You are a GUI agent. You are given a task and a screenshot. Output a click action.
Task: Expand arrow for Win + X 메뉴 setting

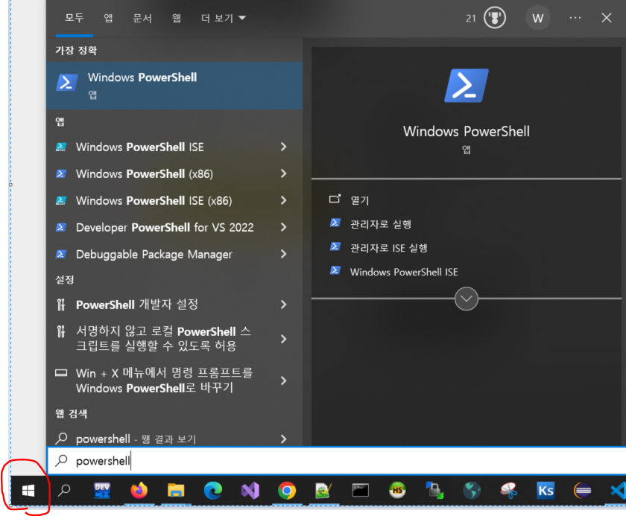coord(283,380)
